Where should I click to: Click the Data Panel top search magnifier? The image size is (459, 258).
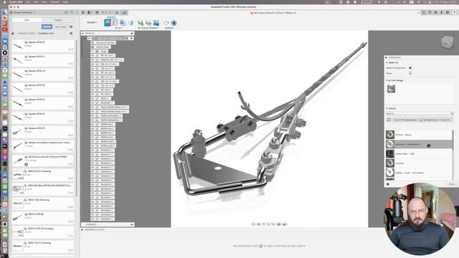[x=72, y=13]
